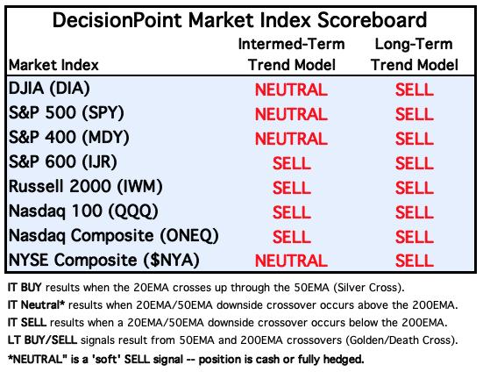The image size is (483, 372).
Task: Click the NEUTRAL signal for DJIA
Action: click(291, 90)
